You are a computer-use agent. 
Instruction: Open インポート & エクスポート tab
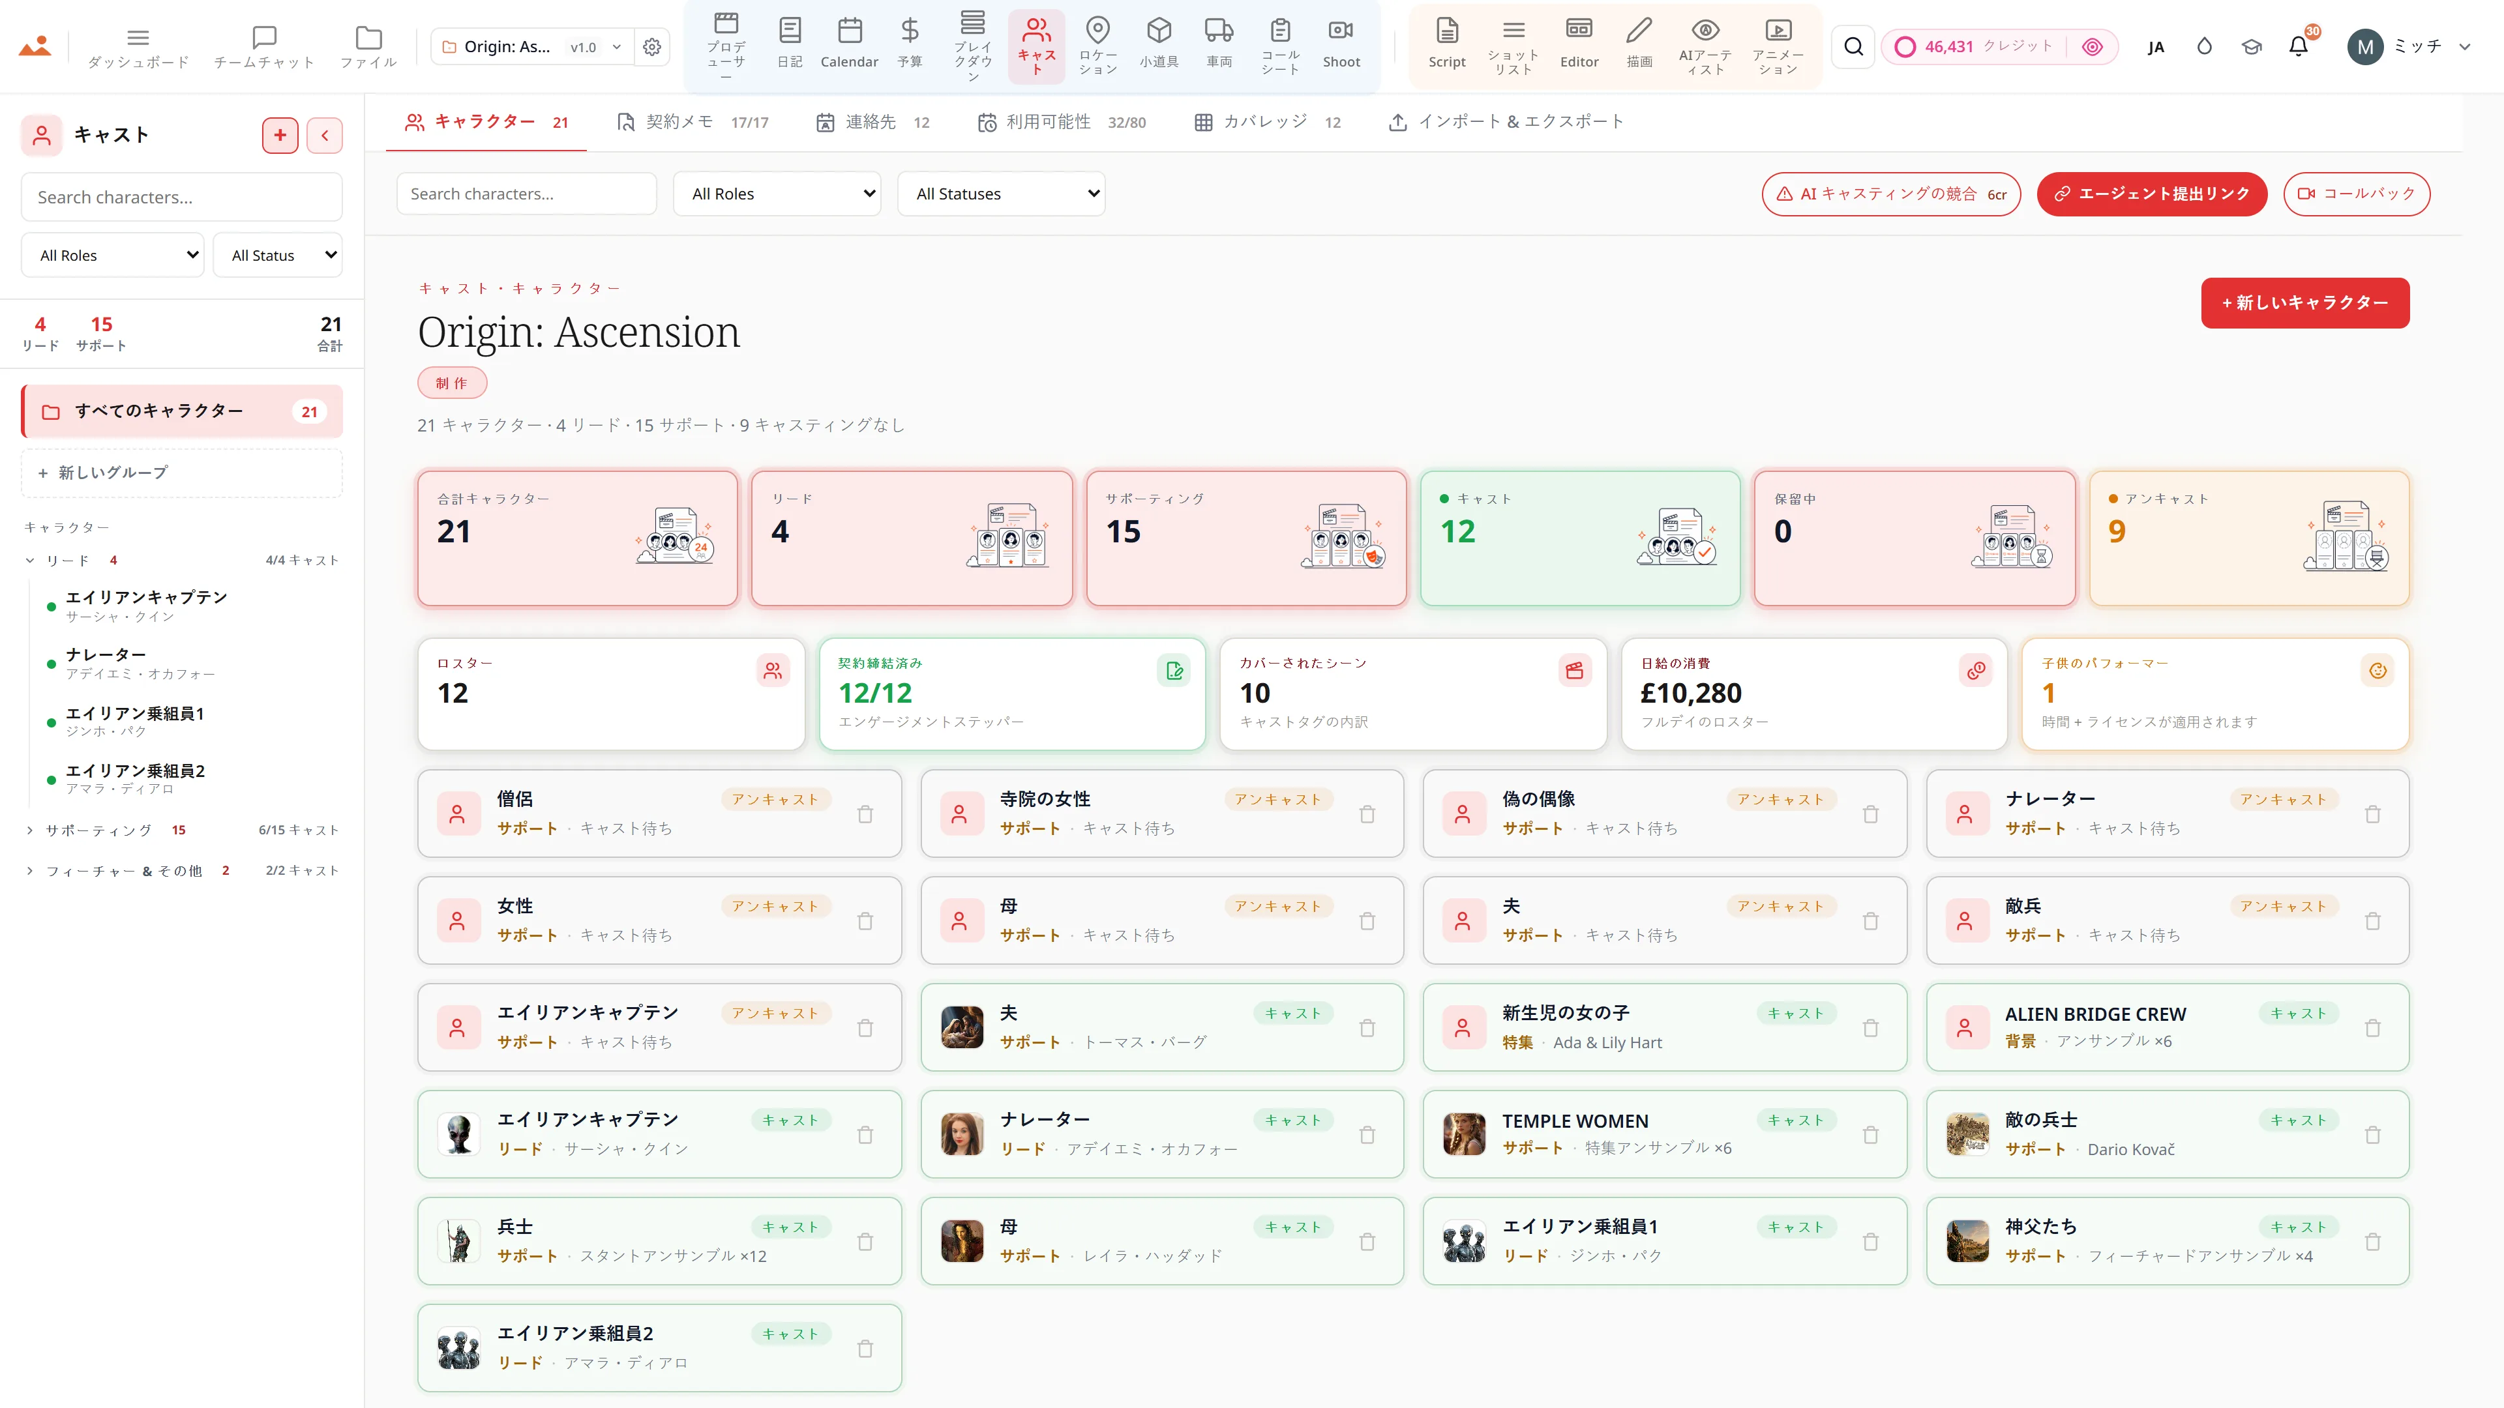click(1506, 121)
